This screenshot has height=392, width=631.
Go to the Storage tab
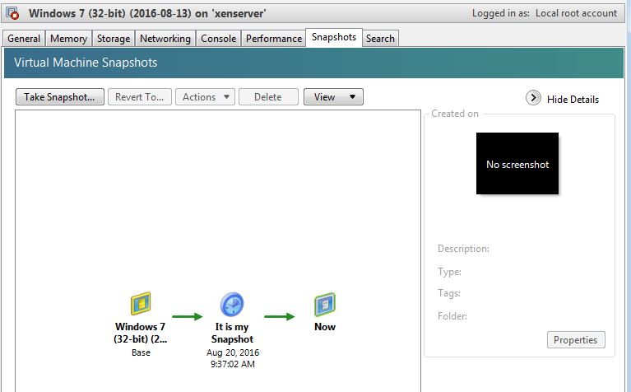coord(114,39)
